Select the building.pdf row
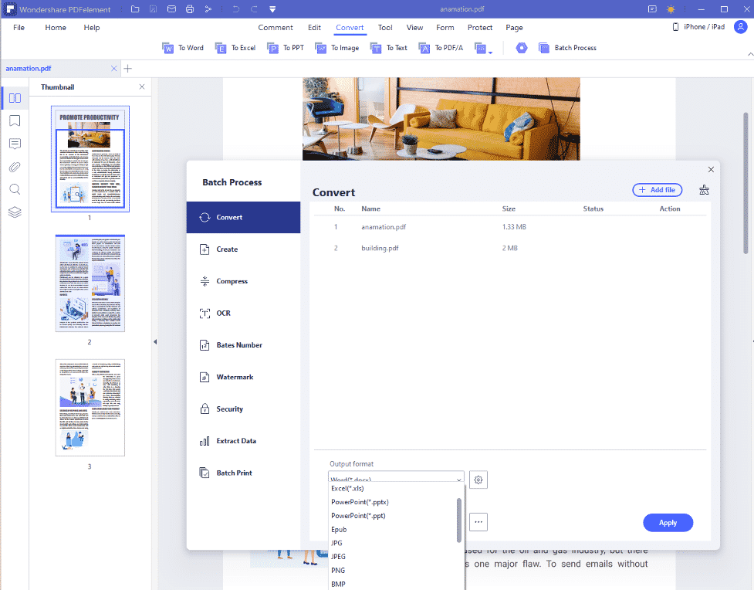The image size is (754, 590). 510,249
